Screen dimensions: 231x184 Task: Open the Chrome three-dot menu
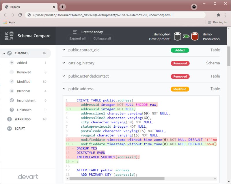click(226, 15)
